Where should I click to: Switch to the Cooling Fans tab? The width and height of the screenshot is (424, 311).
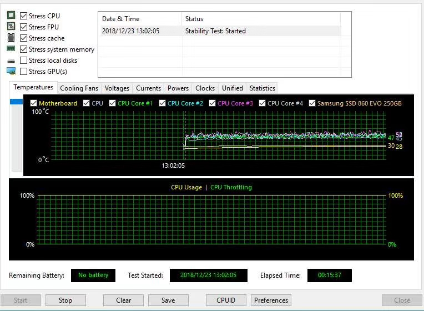coord(79,88)
